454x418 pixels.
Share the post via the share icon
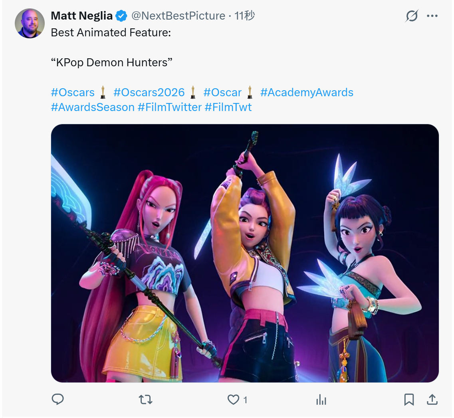coord(432,399)
